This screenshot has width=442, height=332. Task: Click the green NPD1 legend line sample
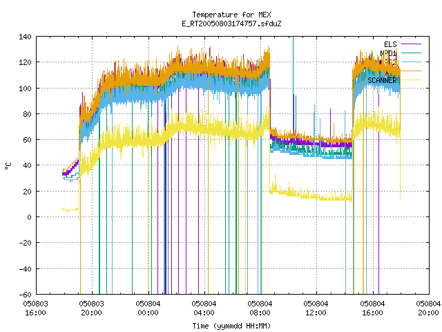(411, 53)
